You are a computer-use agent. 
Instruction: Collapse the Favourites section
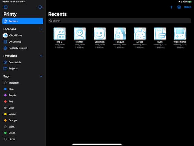(41, 56)
